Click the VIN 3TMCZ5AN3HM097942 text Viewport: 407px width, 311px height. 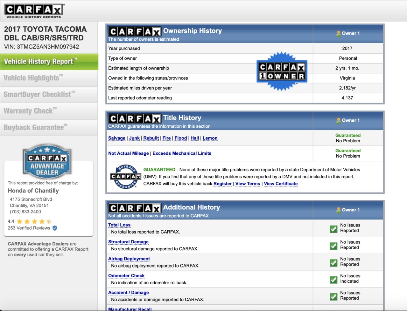tap(42, 47)
